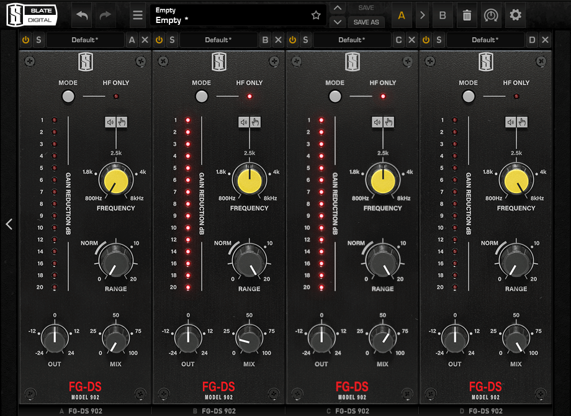Toggle the MODE switch on the first FG-DS
This screenshot has height=416, width=571.
coord(68,96)
